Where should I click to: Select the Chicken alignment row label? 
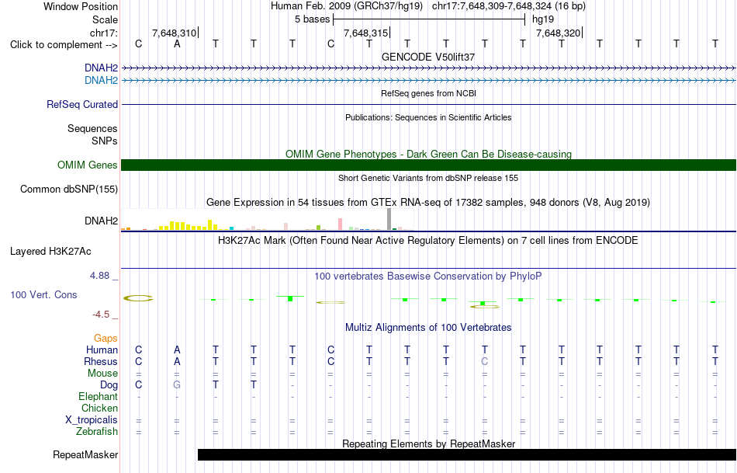pos(99,409)
